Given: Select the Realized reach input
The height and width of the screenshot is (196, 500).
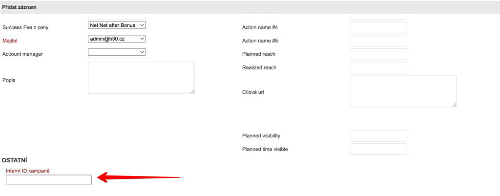Looking at the screenshot, I should 378,67.
